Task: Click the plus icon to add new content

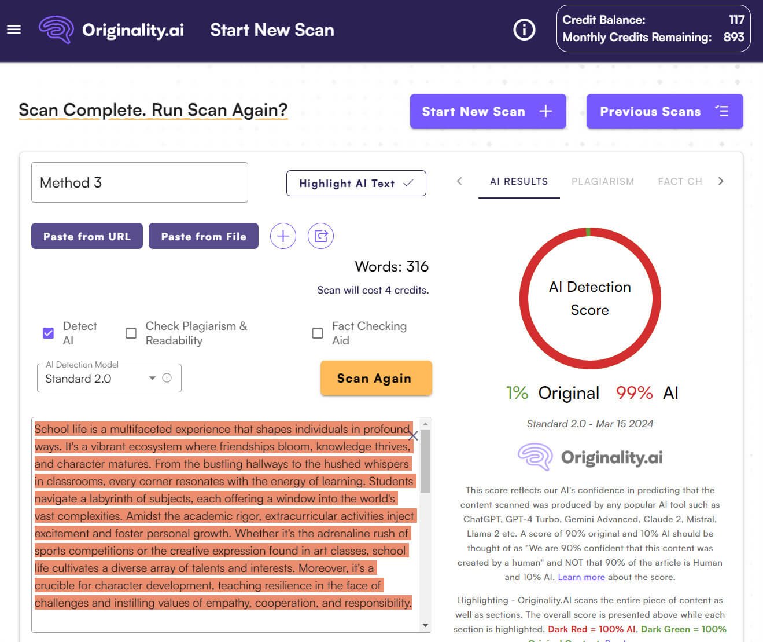Action: [x=283, y=236]
